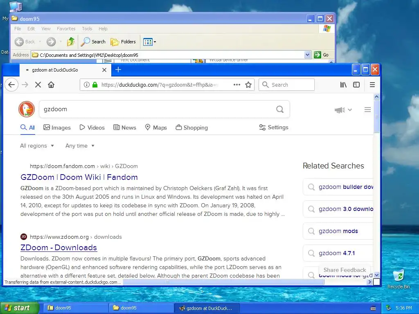Click the scroll up arrow in Firefox
This screenshot has height=314, width=419.
[376, 96]
